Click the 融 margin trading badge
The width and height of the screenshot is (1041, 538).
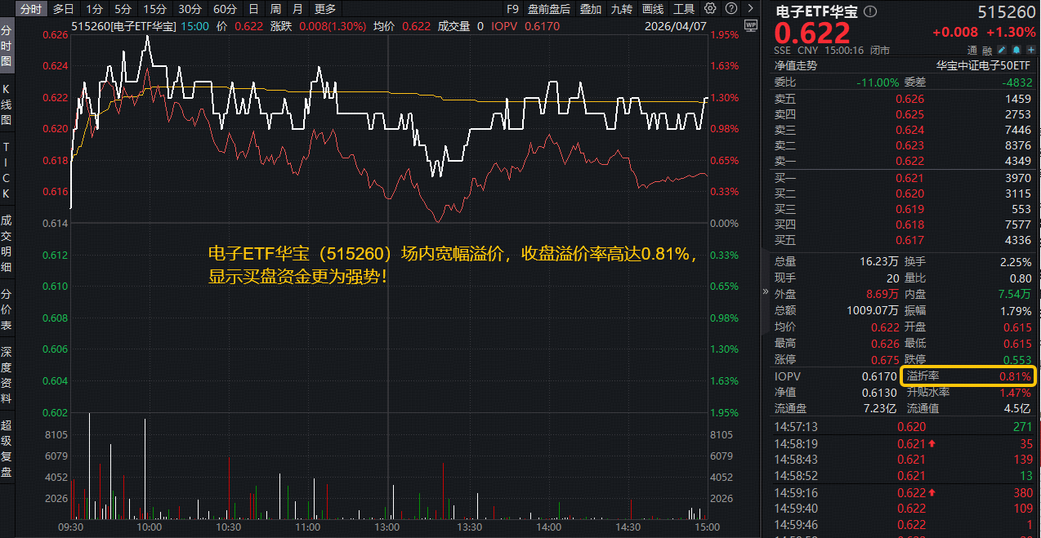pyautogui.click(x=985, y=51)
